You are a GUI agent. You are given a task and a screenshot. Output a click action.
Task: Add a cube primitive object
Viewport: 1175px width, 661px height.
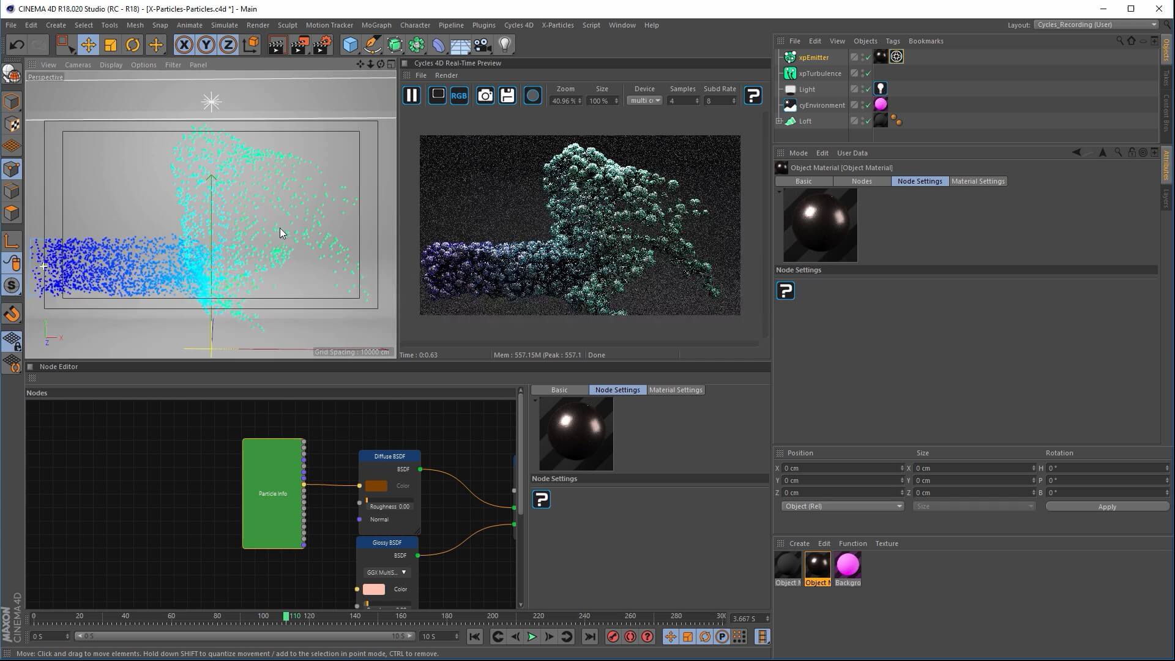click(350, 45)
